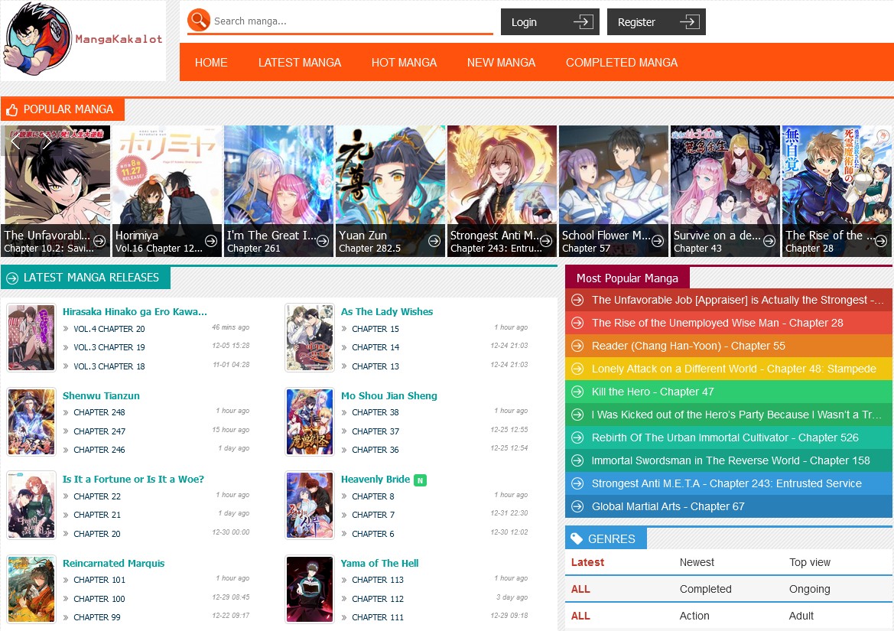Select the Completed status filter
Screen dimensions: 894x631
705,589
